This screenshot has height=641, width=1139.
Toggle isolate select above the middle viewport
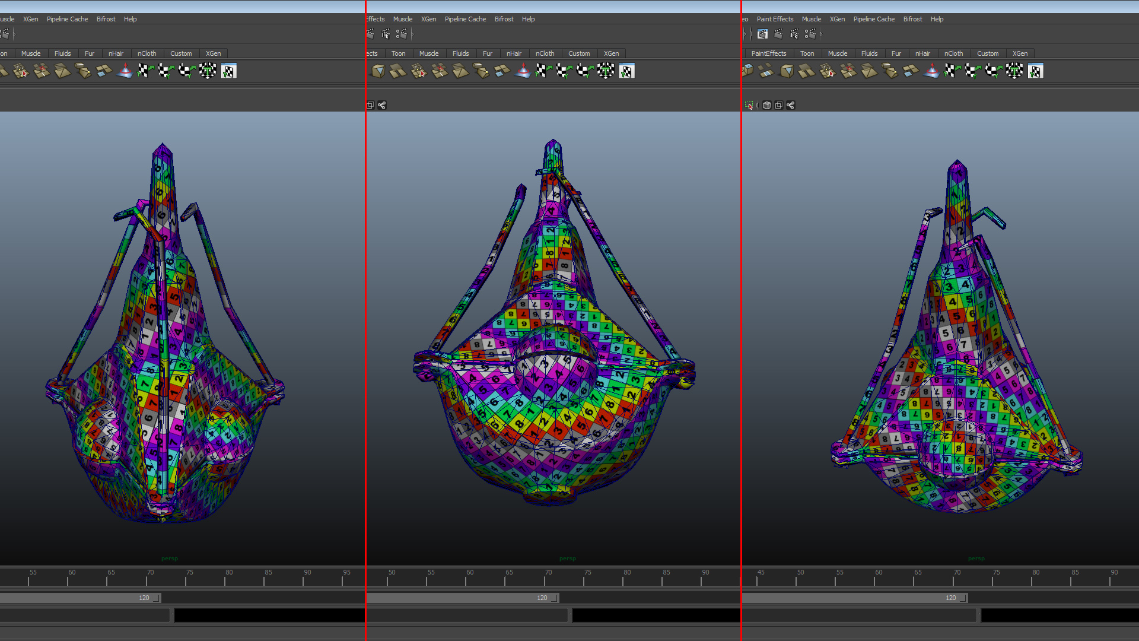coord(370,105)
